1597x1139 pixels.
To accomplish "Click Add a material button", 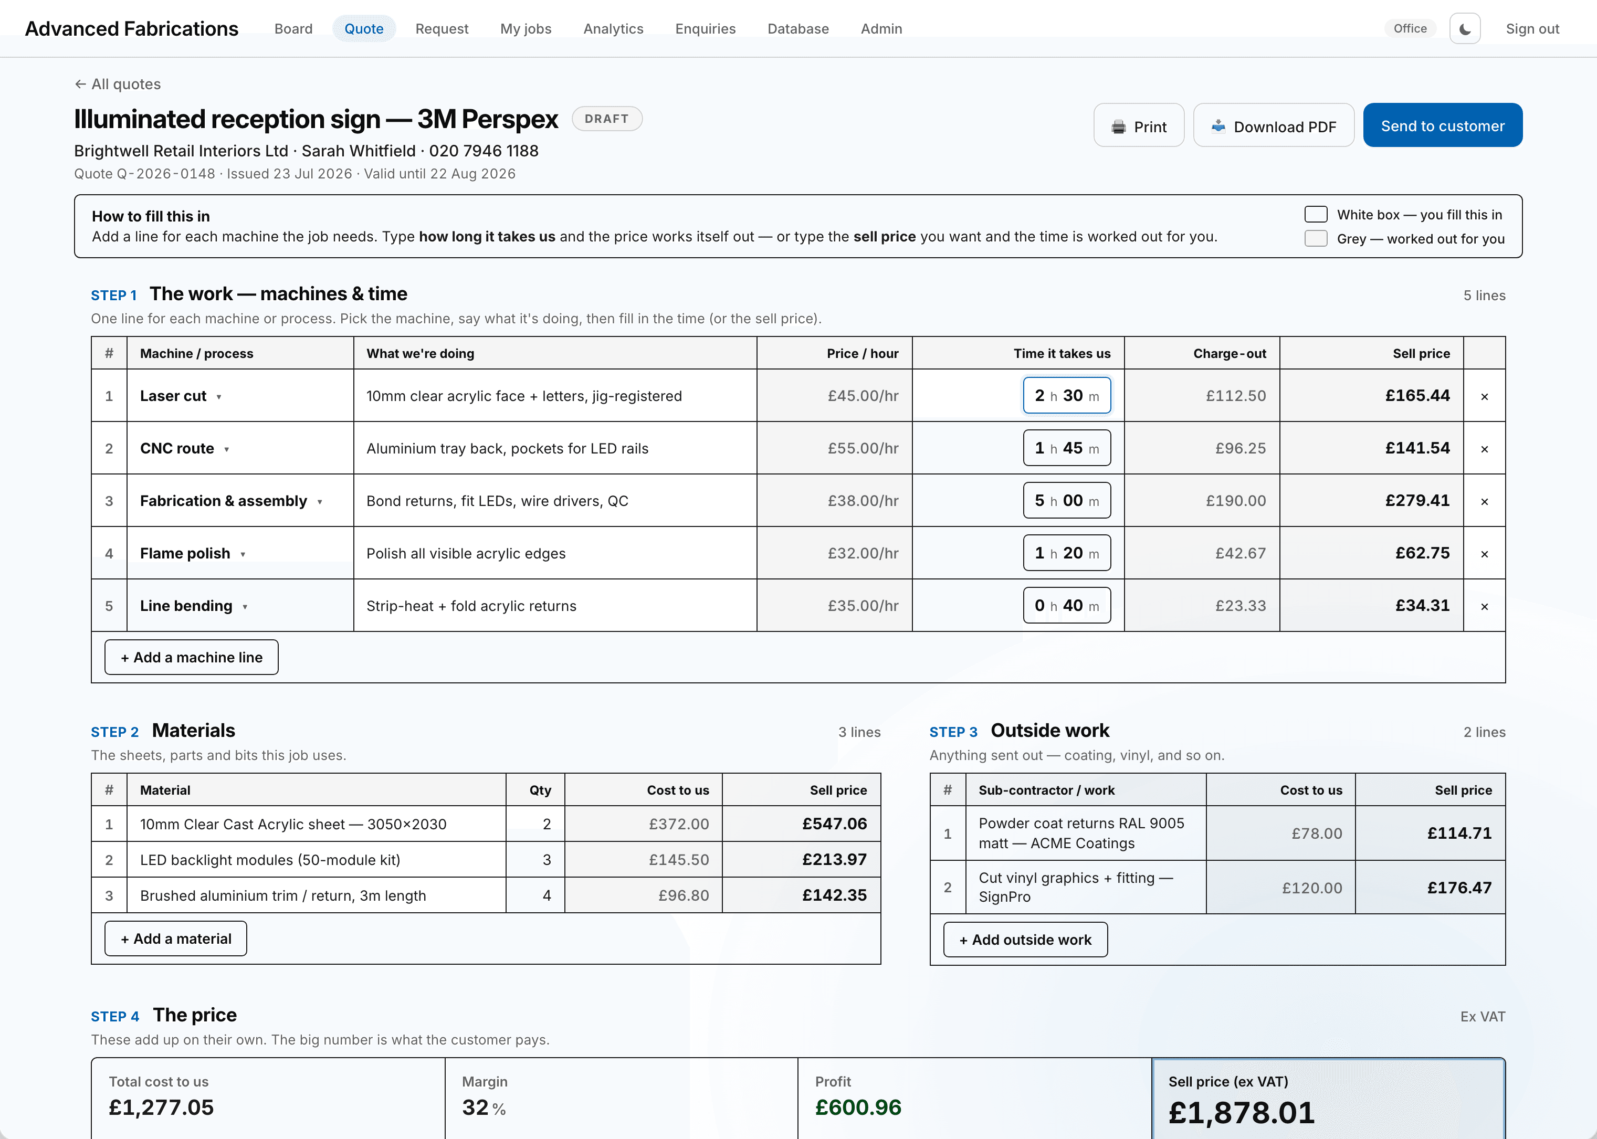I will pos(176,939).
